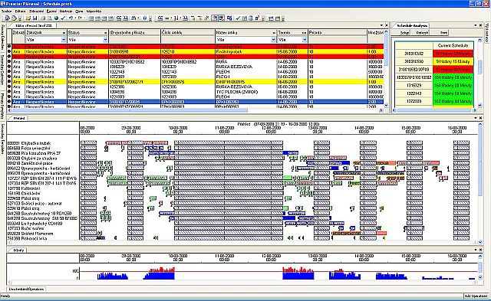
Task: Toggle the second highlighted toolbar view button
Action: [222, 18]
